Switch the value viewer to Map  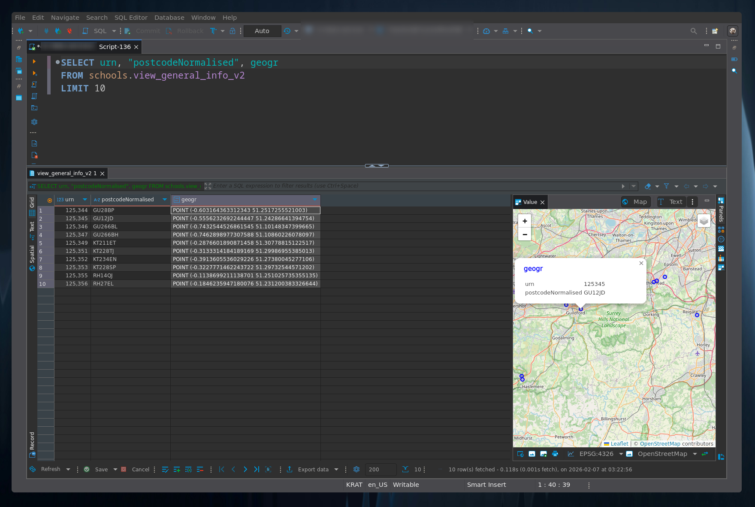point(636,202)
